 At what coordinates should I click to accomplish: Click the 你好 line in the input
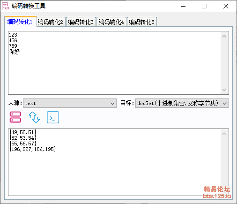pyautogui.click(x=15, y=52)
